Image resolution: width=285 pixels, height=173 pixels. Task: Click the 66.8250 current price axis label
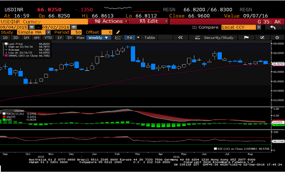278,64
